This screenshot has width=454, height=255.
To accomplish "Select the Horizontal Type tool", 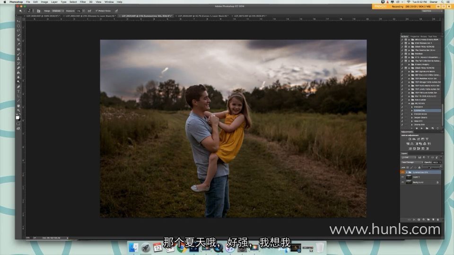I will [x=18, y=91].
